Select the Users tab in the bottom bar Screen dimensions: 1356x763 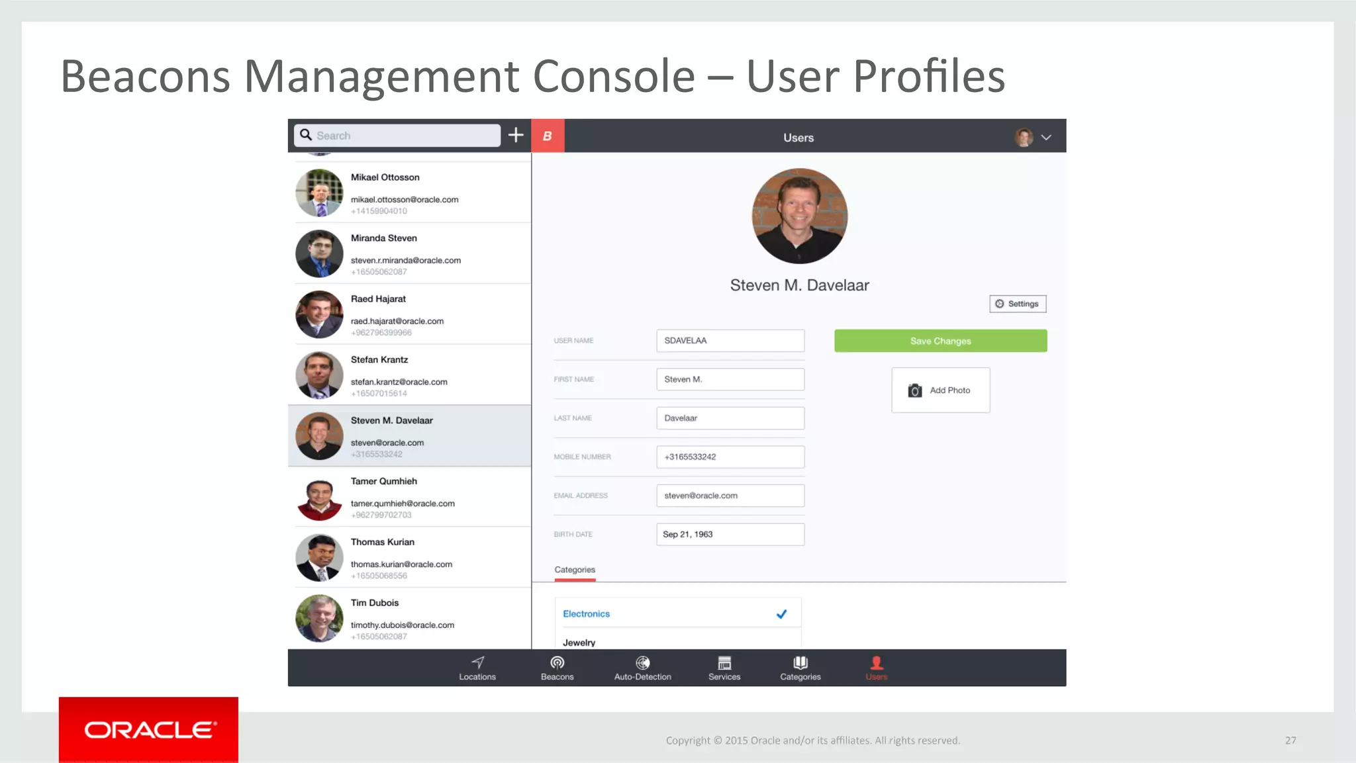coord(876,668)
